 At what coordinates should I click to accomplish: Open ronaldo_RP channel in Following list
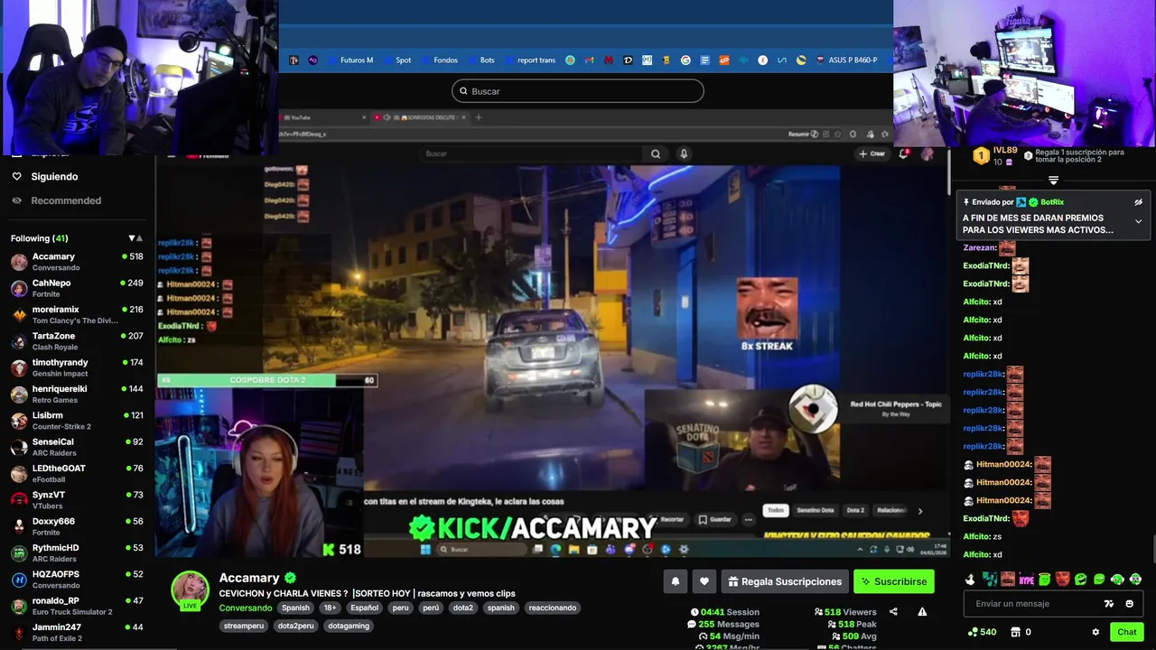pos(77,606)
